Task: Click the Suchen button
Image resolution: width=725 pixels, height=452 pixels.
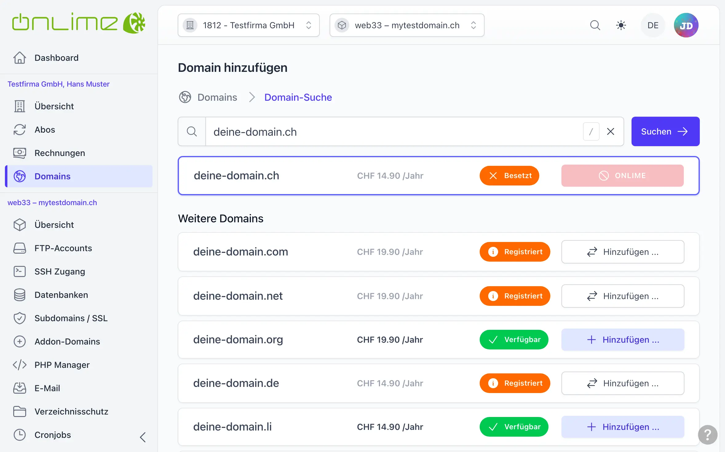Action: [x=665, y=131]
